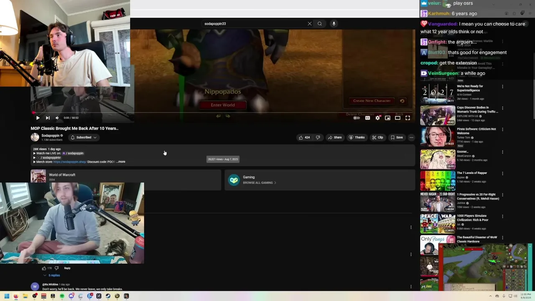Mute the video volume
Viewport: 535px width, 301px height.
[x=57, y=118]
